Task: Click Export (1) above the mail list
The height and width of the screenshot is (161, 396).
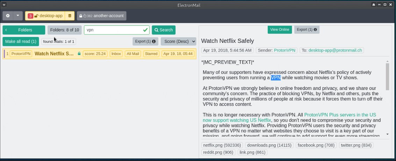Action: (x=145, y=41)
